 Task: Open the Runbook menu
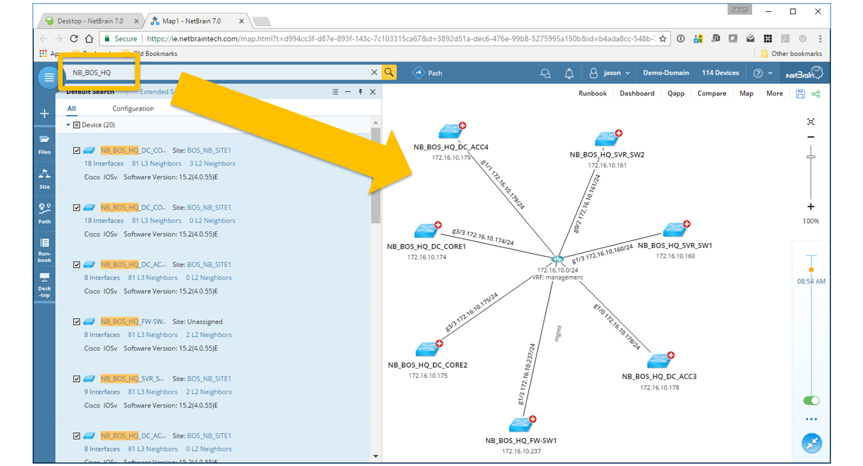point(592,93)
